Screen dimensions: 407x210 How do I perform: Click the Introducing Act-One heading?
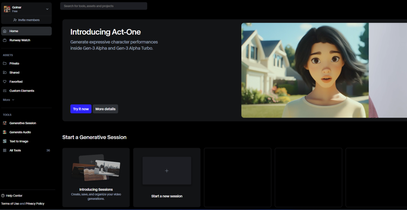[105, 32]
